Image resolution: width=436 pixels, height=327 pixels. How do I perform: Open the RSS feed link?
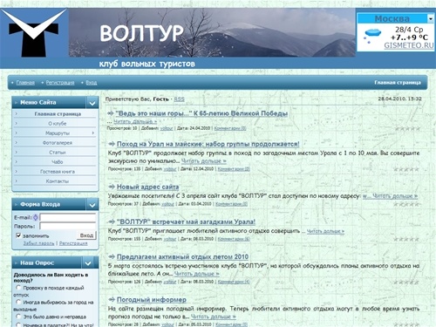click(179, 99)
